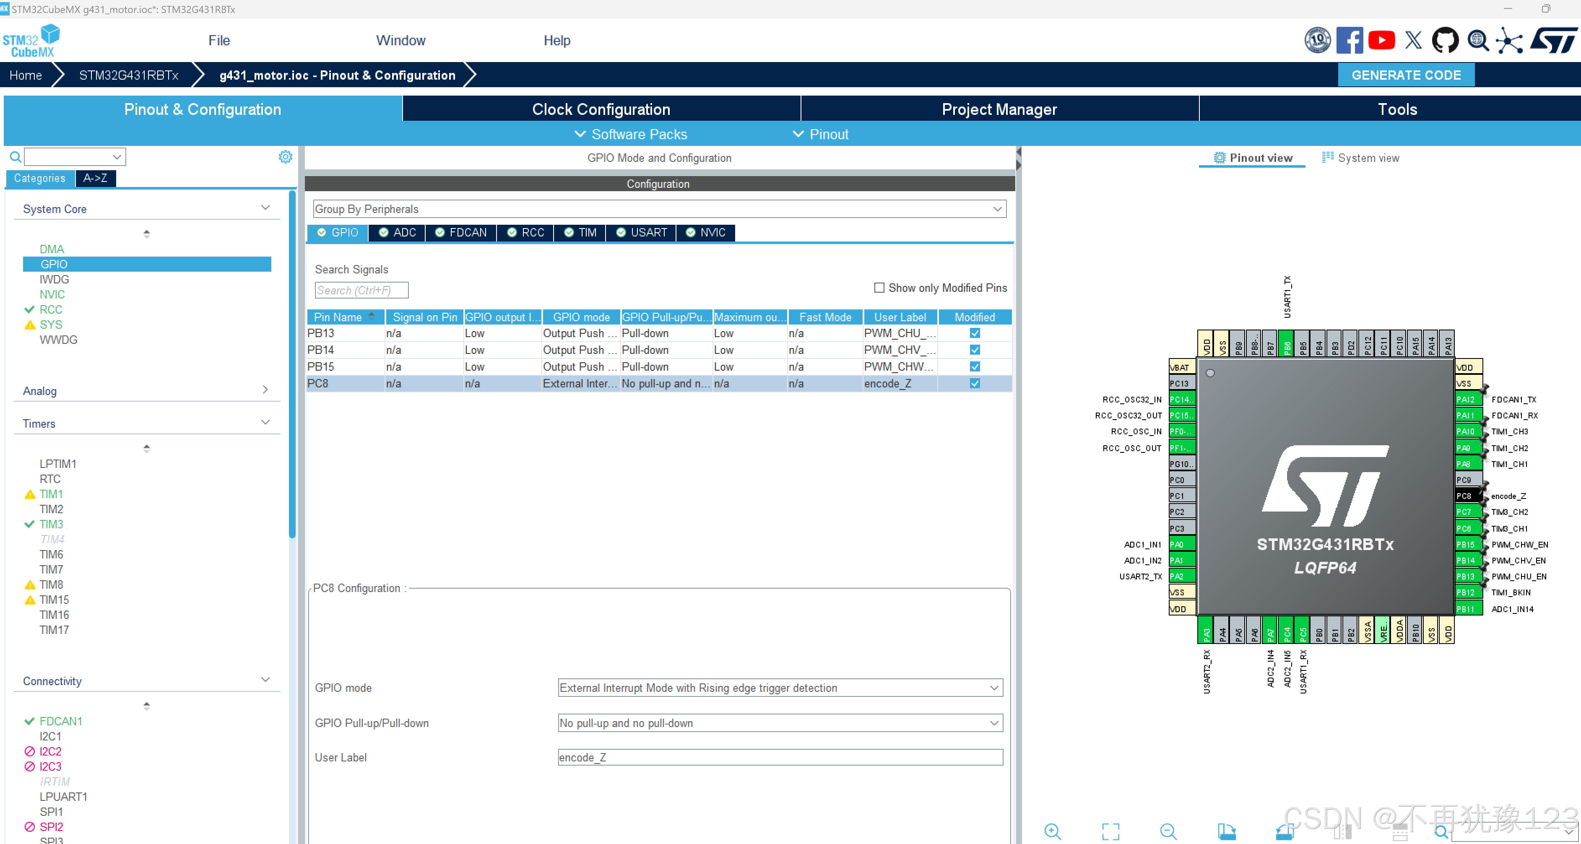
Task: Switch to System view
Action: point(1361,158)
